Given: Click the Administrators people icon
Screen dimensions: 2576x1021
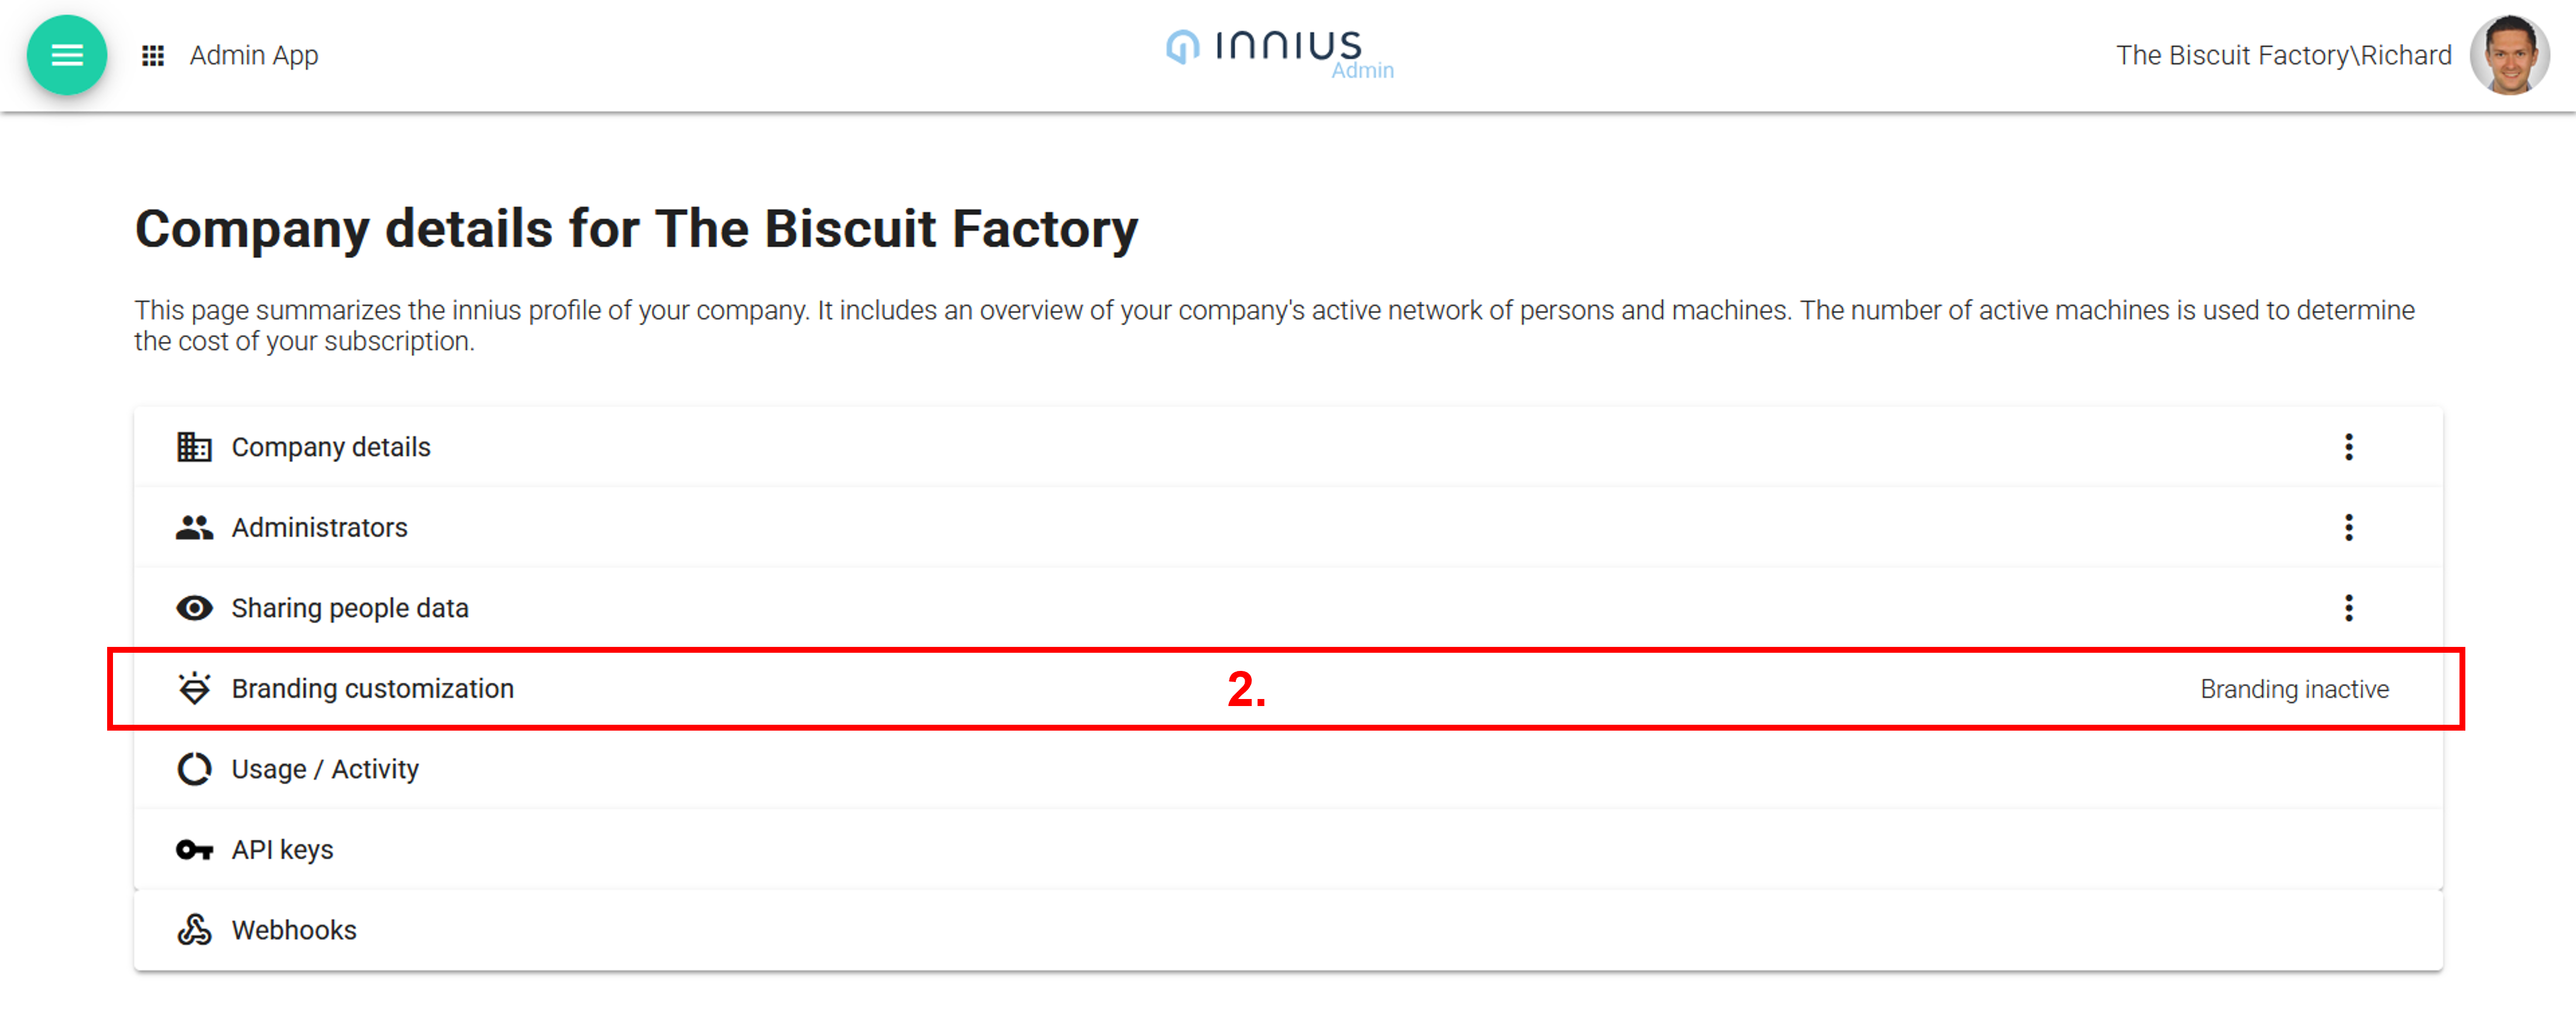Looking at the screenshot, I should pyautogui.click(x=194, y=527).
